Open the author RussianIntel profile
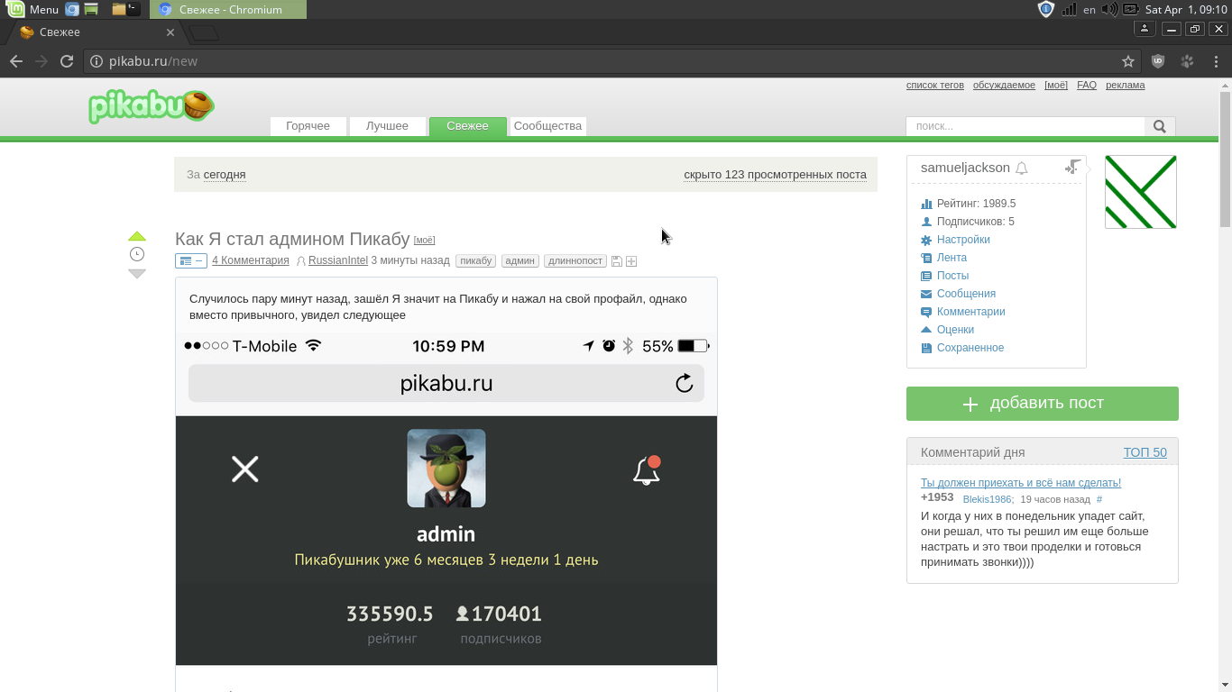1232x692 pixels. [338, 261]
